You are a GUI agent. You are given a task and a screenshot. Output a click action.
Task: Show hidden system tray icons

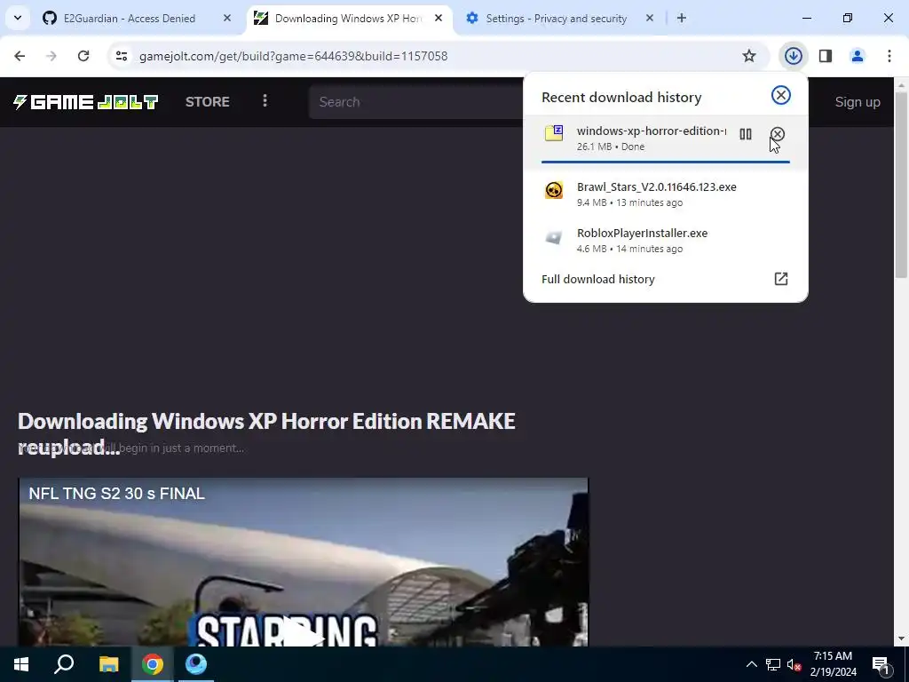751,664
